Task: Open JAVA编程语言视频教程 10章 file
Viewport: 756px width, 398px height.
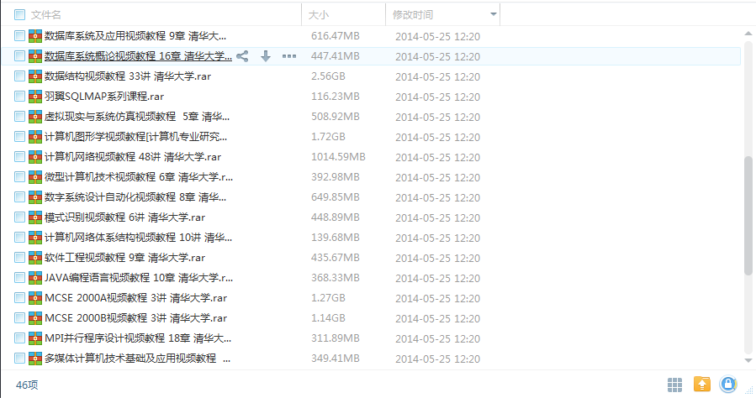Action: [x=139, y=278]
